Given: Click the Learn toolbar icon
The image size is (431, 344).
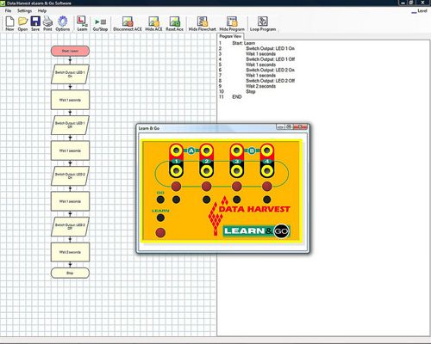Looking at the screenshot, I should 82,23.
